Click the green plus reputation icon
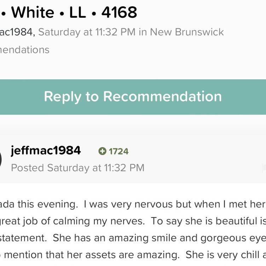 102,151
